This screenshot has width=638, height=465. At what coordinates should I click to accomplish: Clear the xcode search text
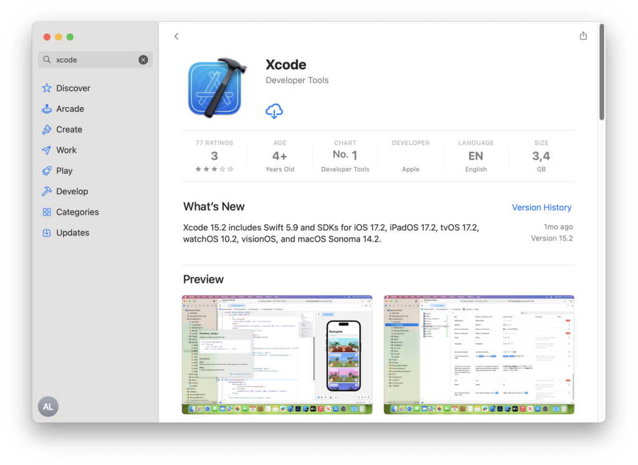coord(143,60)
